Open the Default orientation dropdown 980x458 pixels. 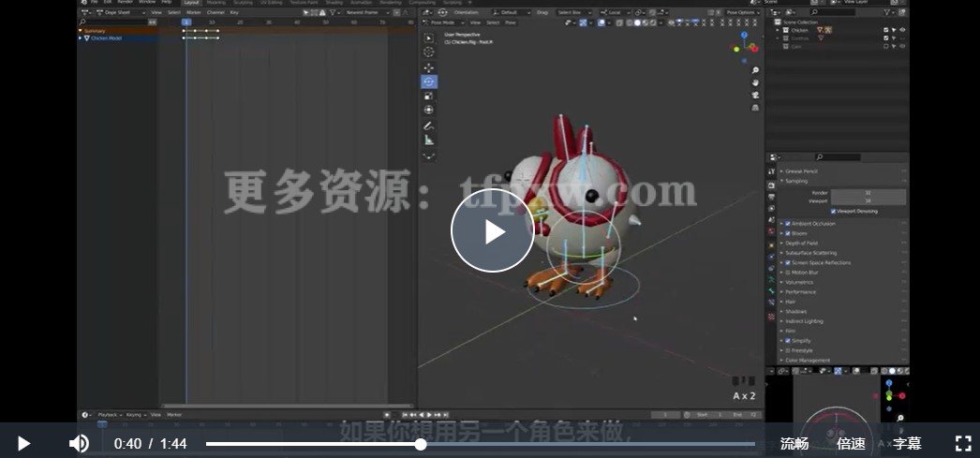[x=512, y=12]
